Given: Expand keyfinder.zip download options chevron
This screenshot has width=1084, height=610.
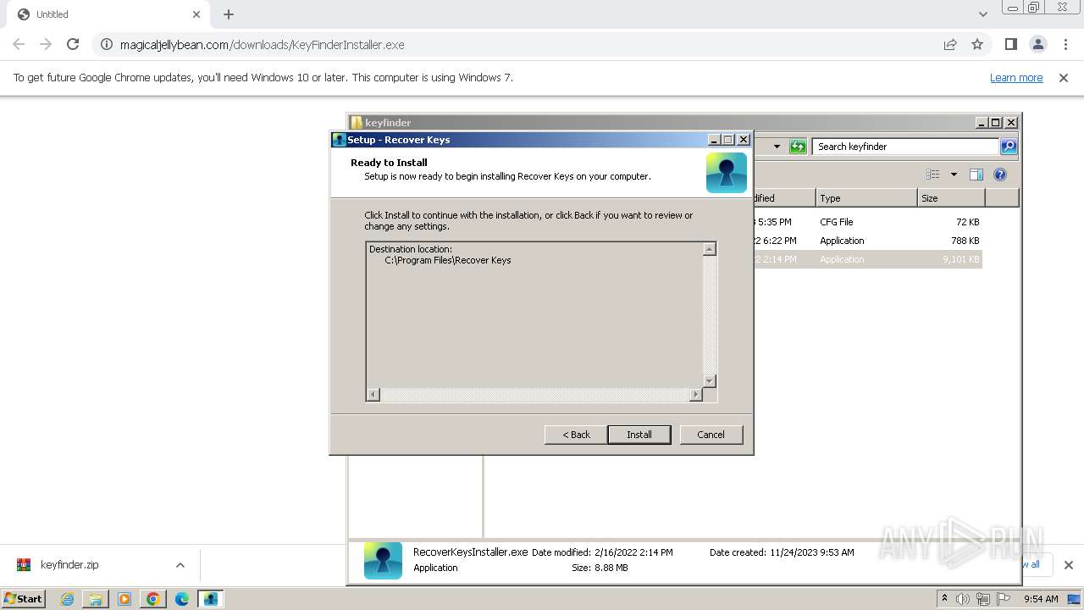Looking at the screenshot, I should tap(180, 565).
